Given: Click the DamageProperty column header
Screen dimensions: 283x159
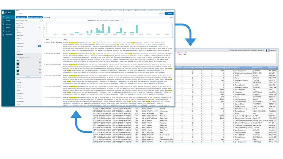Looking at the screenshot, I should (219, 68).
